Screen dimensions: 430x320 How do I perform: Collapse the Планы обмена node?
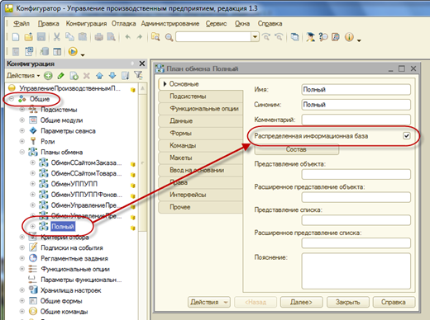22,152
